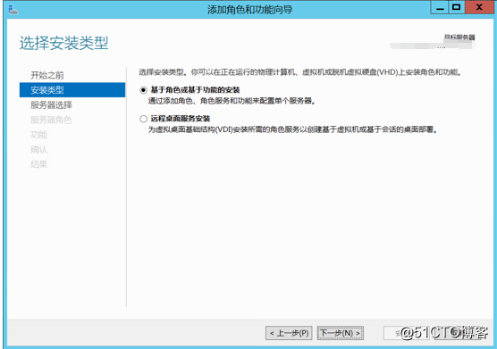Select role-based or feature-based installation radio
This screenshot has height=349, width=497.
(x=144, y=90)
